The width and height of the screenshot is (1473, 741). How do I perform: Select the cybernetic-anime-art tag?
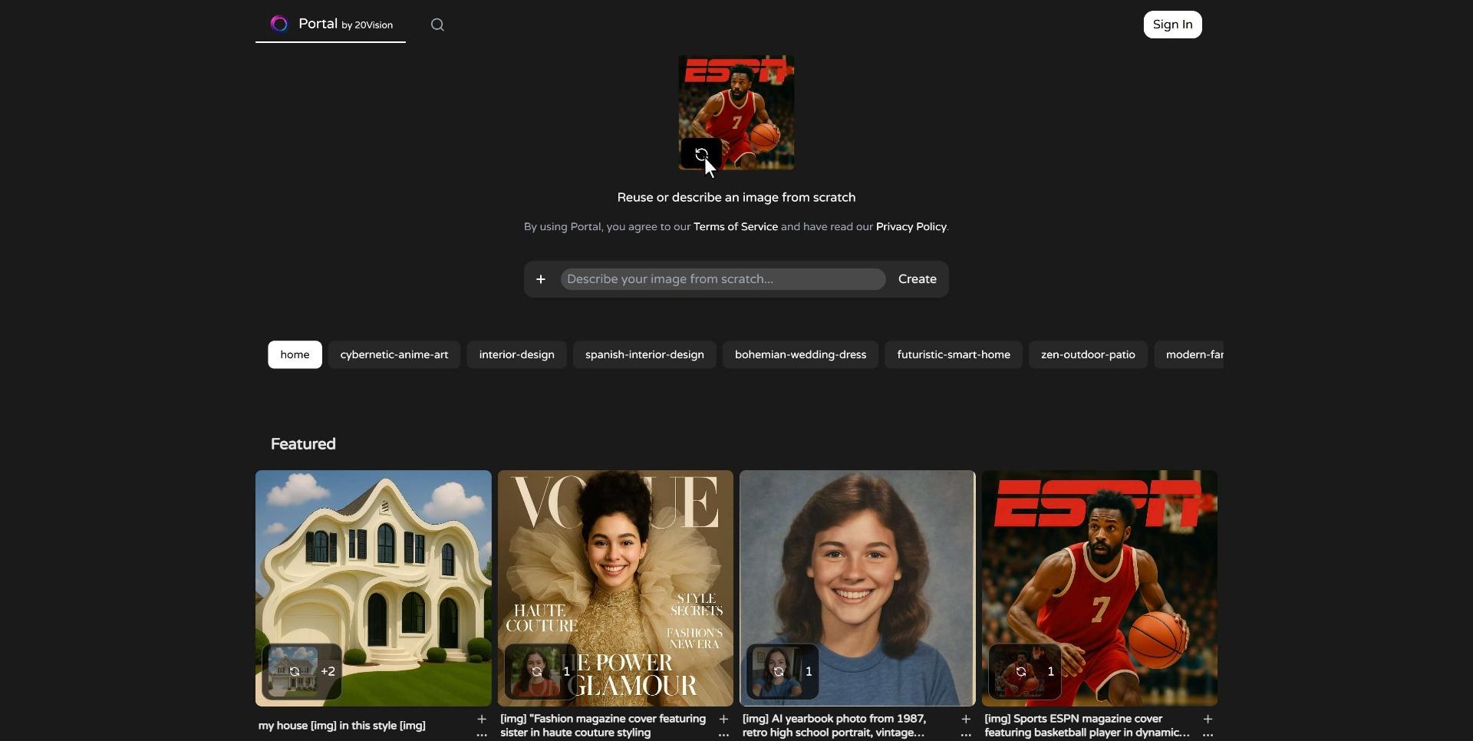[x=394, y=354]
